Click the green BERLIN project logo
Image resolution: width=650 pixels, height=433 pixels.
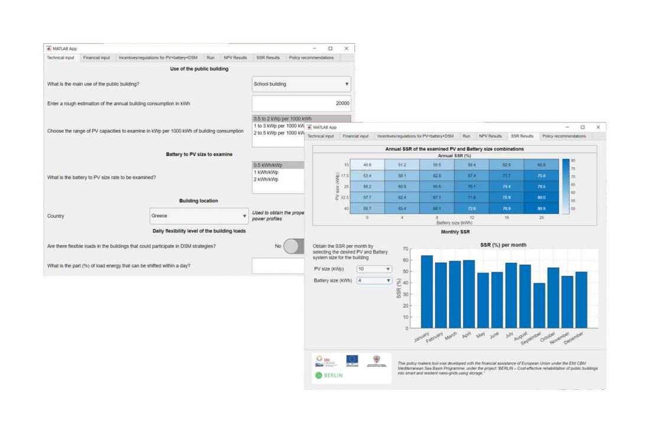(x=329, y=376)
